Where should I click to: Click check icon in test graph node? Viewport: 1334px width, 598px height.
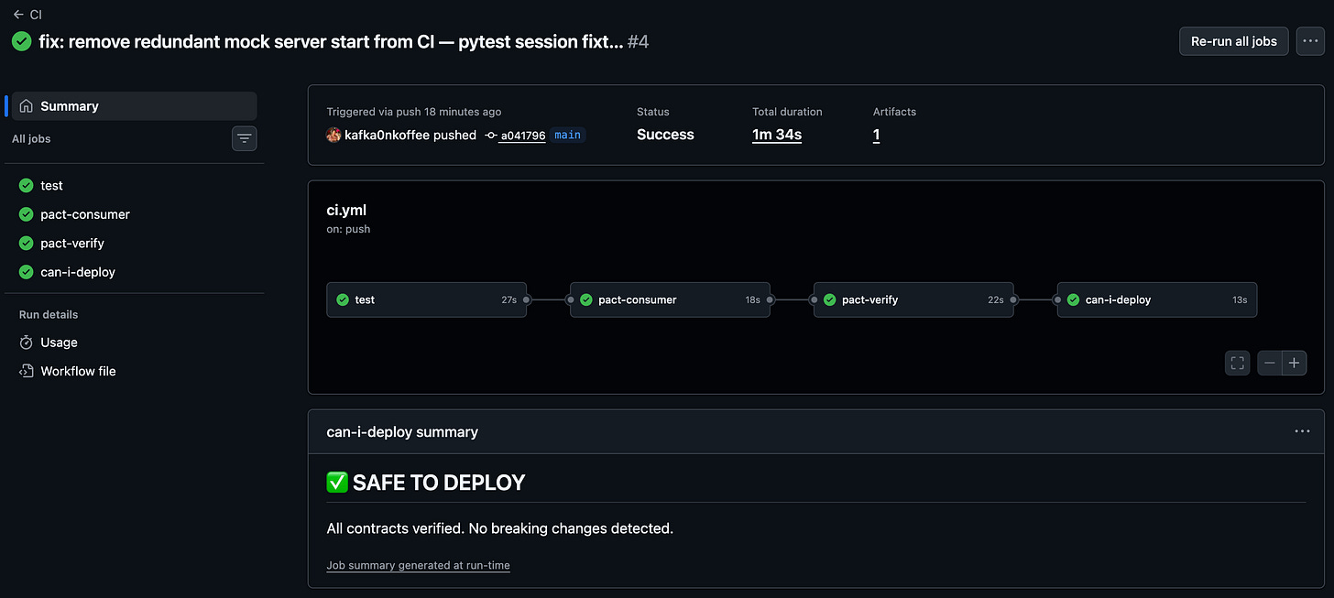[343, 299]
